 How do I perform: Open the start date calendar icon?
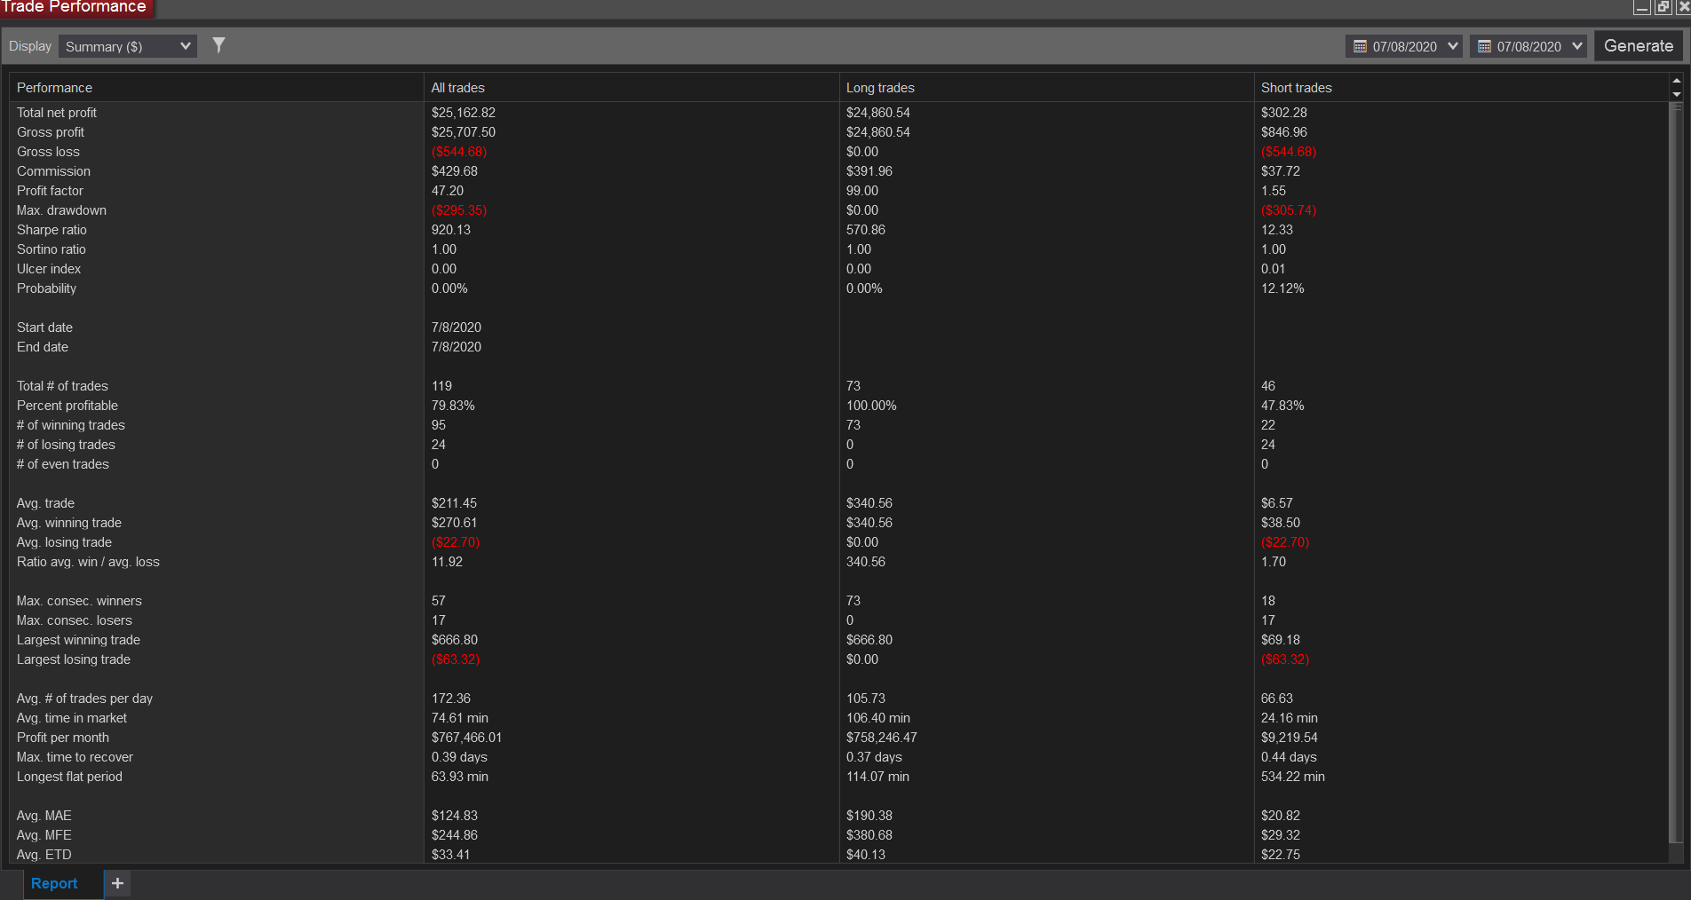[1360, 46]
